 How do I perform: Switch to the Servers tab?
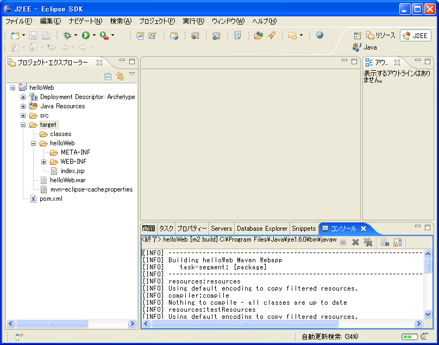tap(221, 229)
